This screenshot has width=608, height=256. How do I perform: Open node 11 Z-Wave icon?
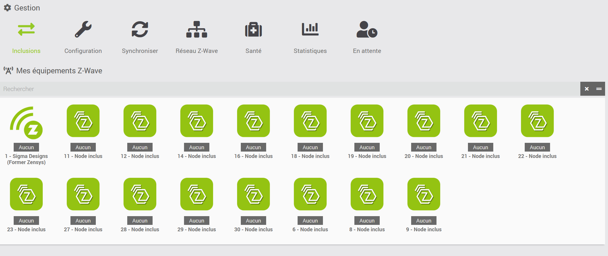(83, 121)
